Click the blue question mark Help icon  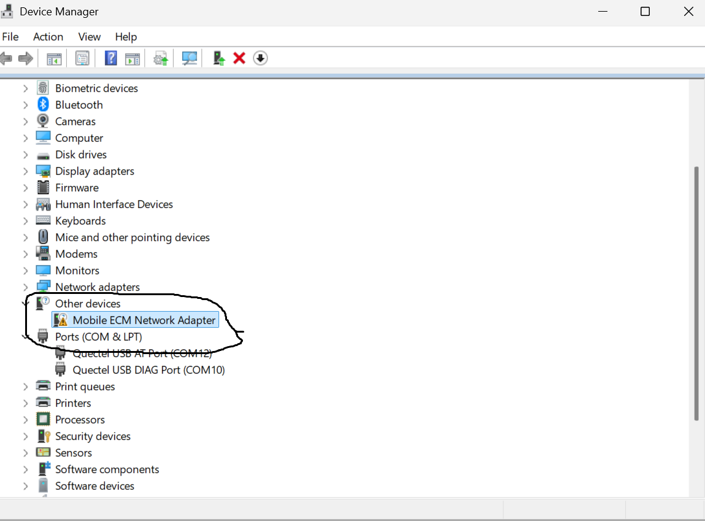pos(110,58)
